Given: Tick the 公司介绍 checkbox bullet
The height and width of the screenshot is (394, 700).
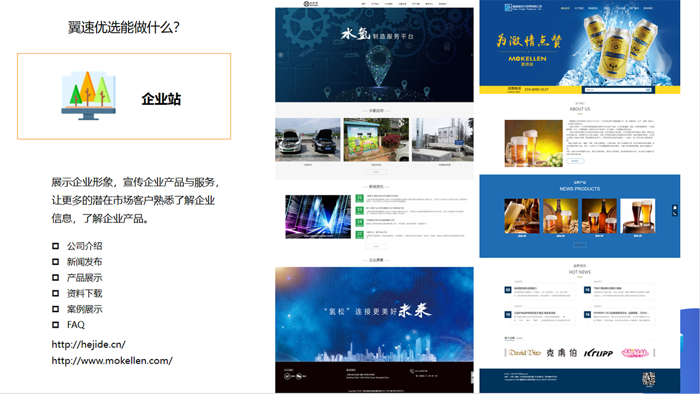Looking at the screenshot, I should [56, 246].
